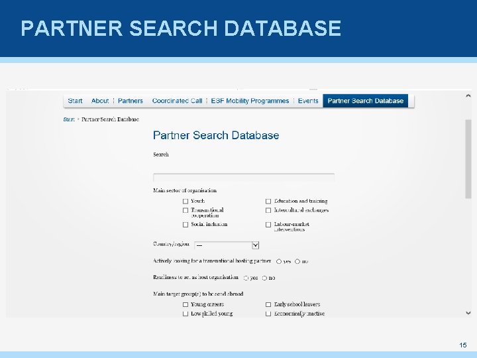Click the scrollbar up arrow
The width and height of the screenshot is (477, 358).
tap(468, 96)
